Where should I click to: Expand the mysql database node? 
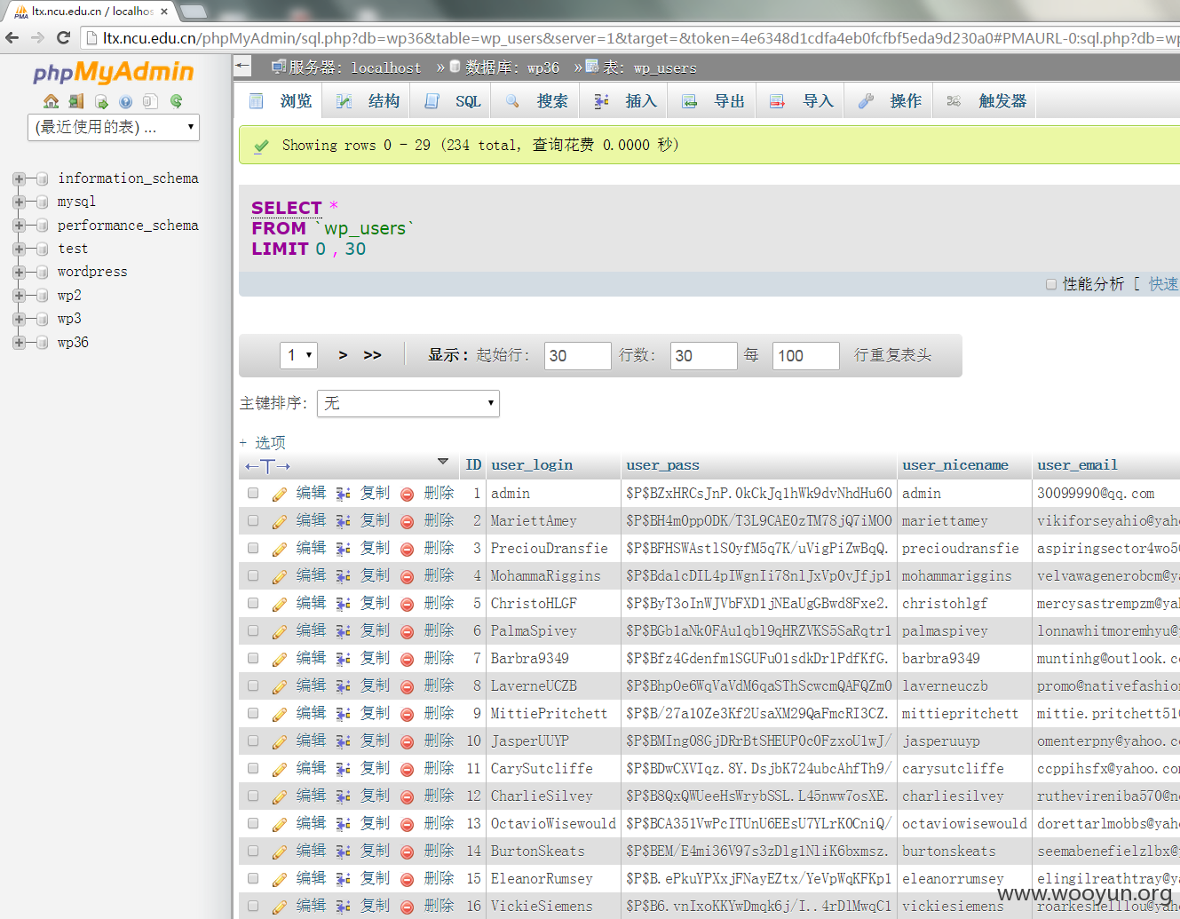[x=19, y=202]
